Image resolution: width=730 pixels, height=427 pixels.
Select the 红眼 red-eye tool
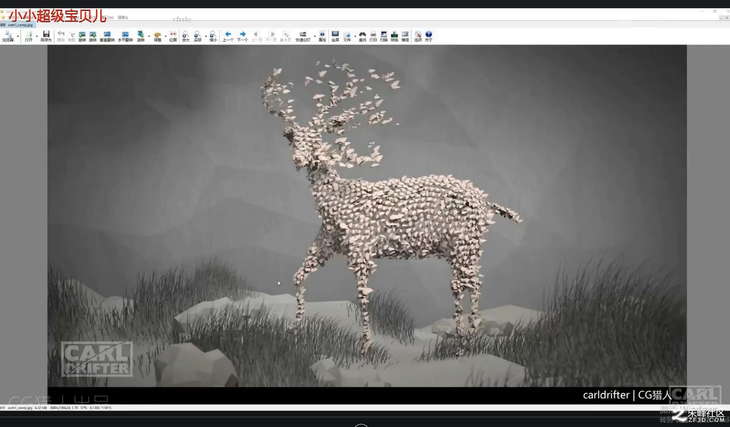173,36
